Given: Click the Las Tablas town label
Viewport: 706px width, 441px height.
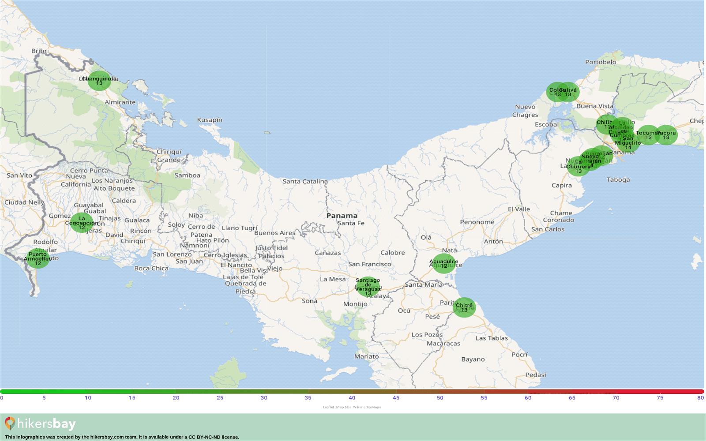Looking at the screenshot, I should coord(492,338).
